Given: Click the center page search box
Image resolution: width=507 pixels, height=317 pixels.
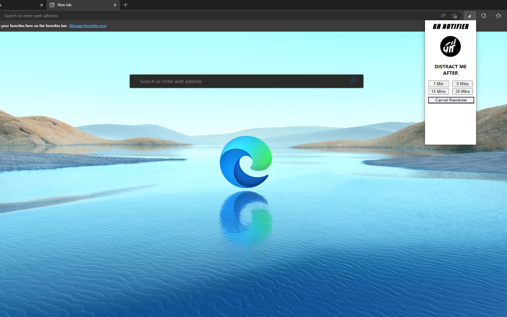Looking at the screenshot, I should pos(246,81).
